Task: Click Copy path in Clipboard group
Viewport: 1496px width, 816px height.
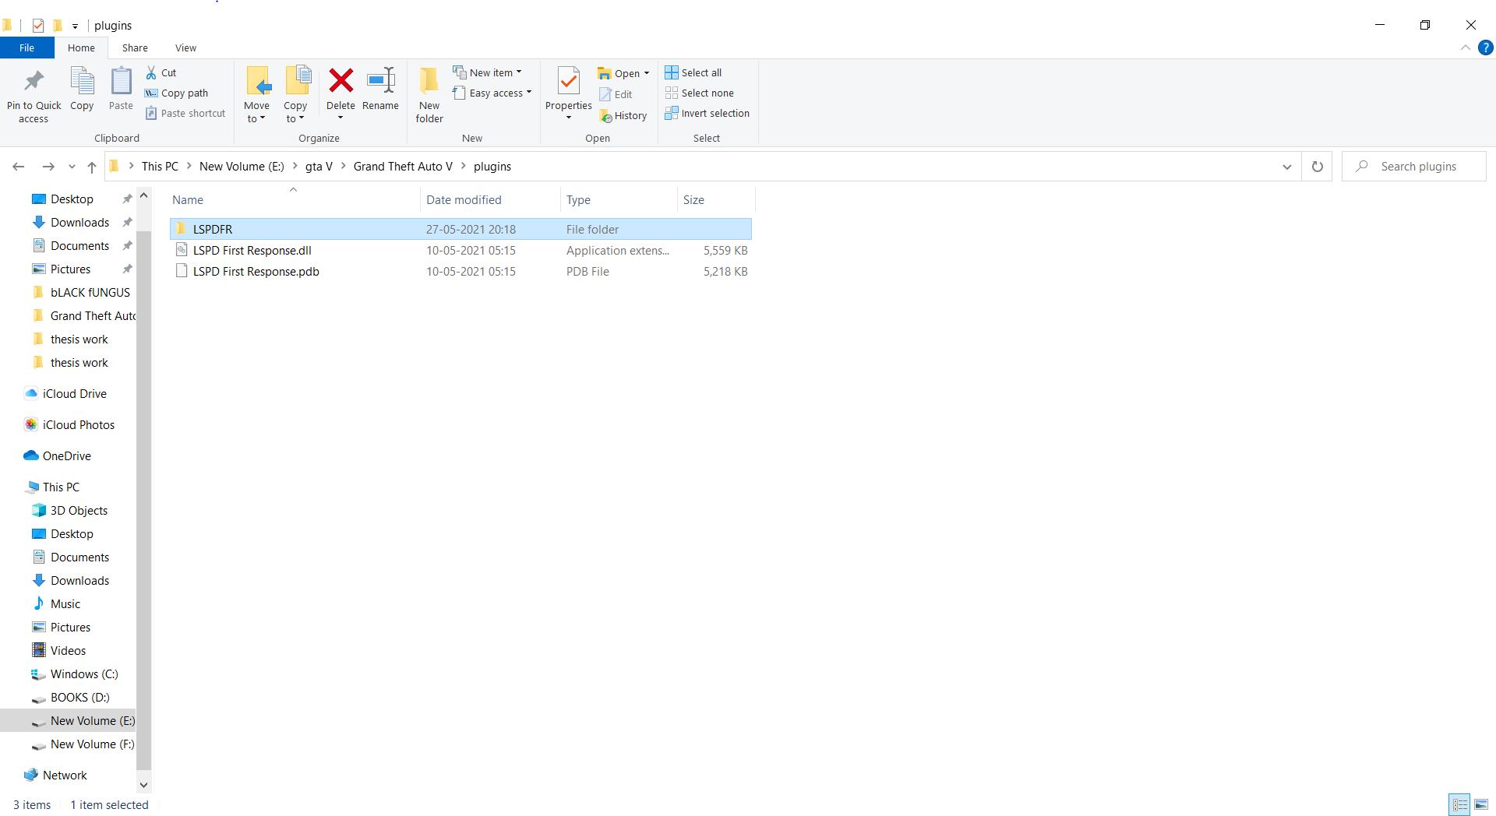Action: (177, 93)
